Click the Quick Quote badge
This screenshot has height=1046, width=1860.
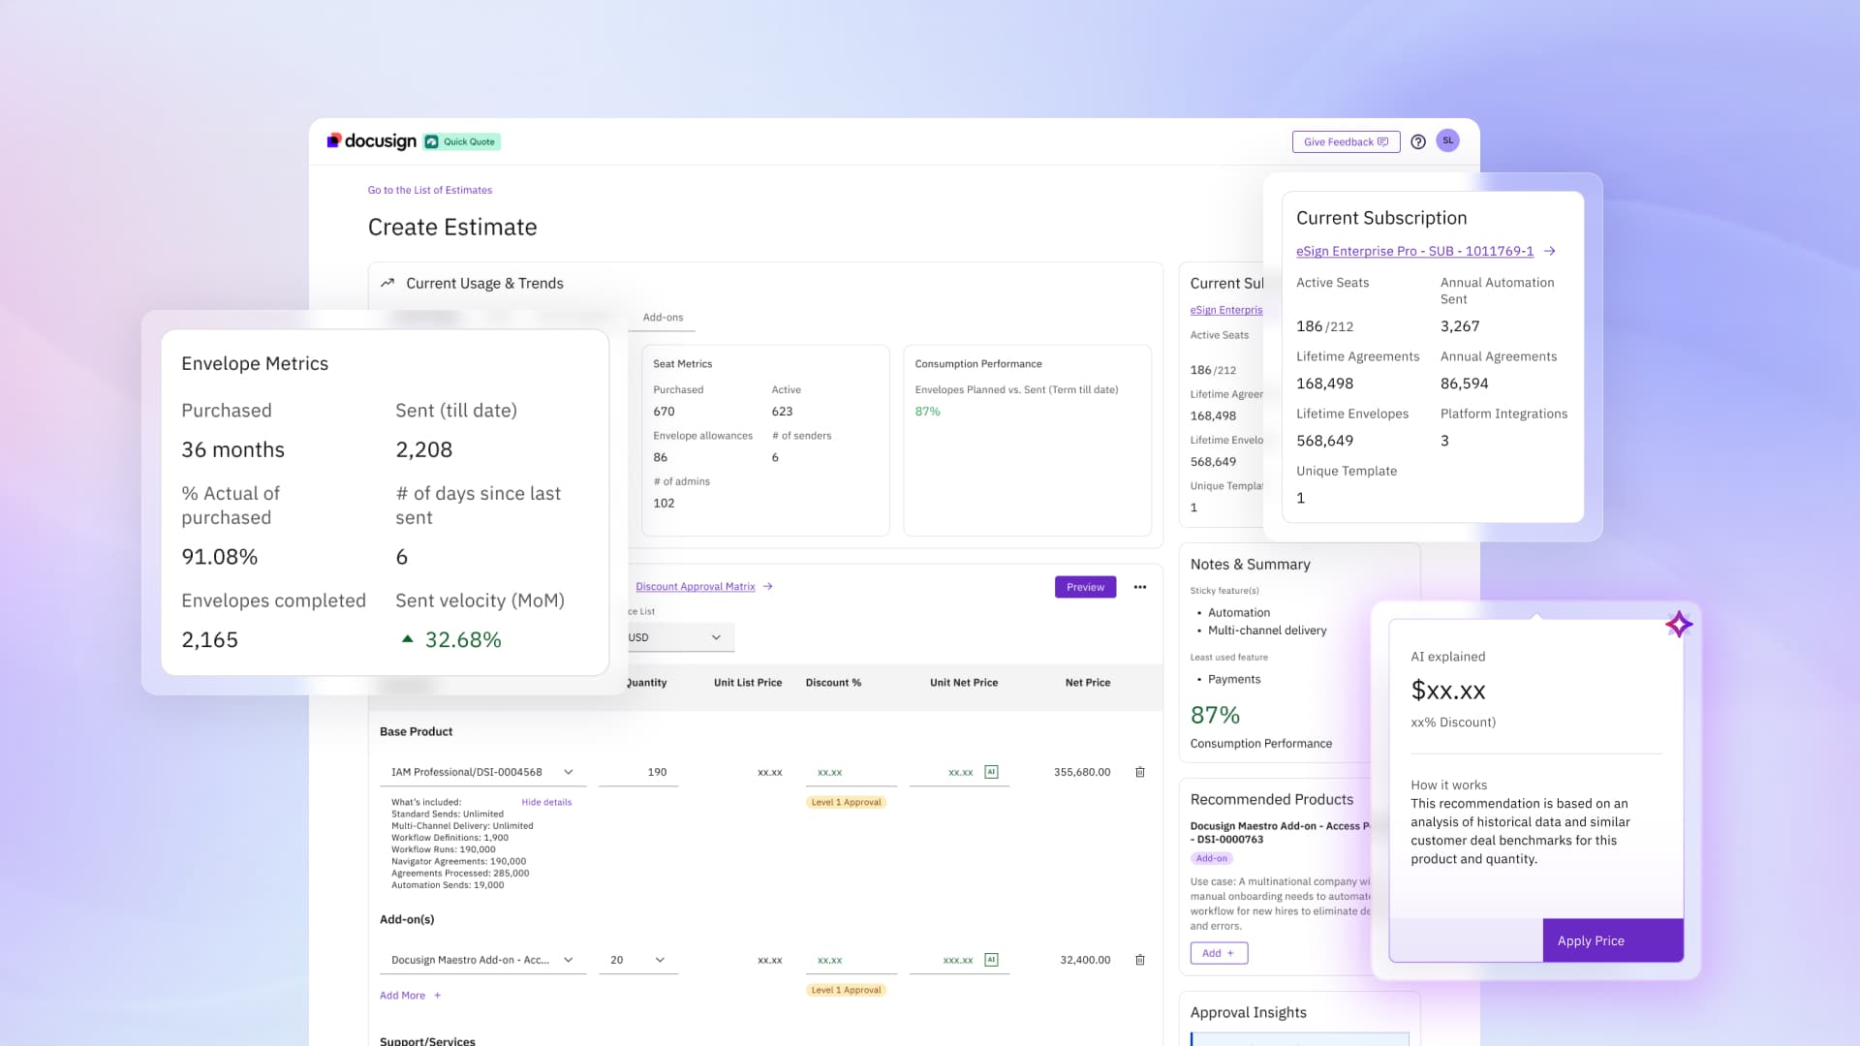coord(462,141)
